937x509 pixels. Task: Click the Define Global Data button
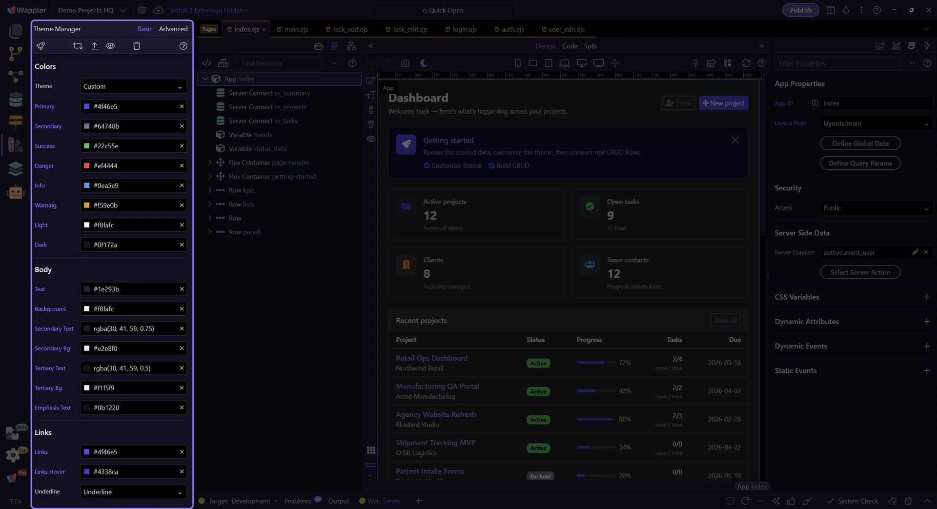click(860, 143)
